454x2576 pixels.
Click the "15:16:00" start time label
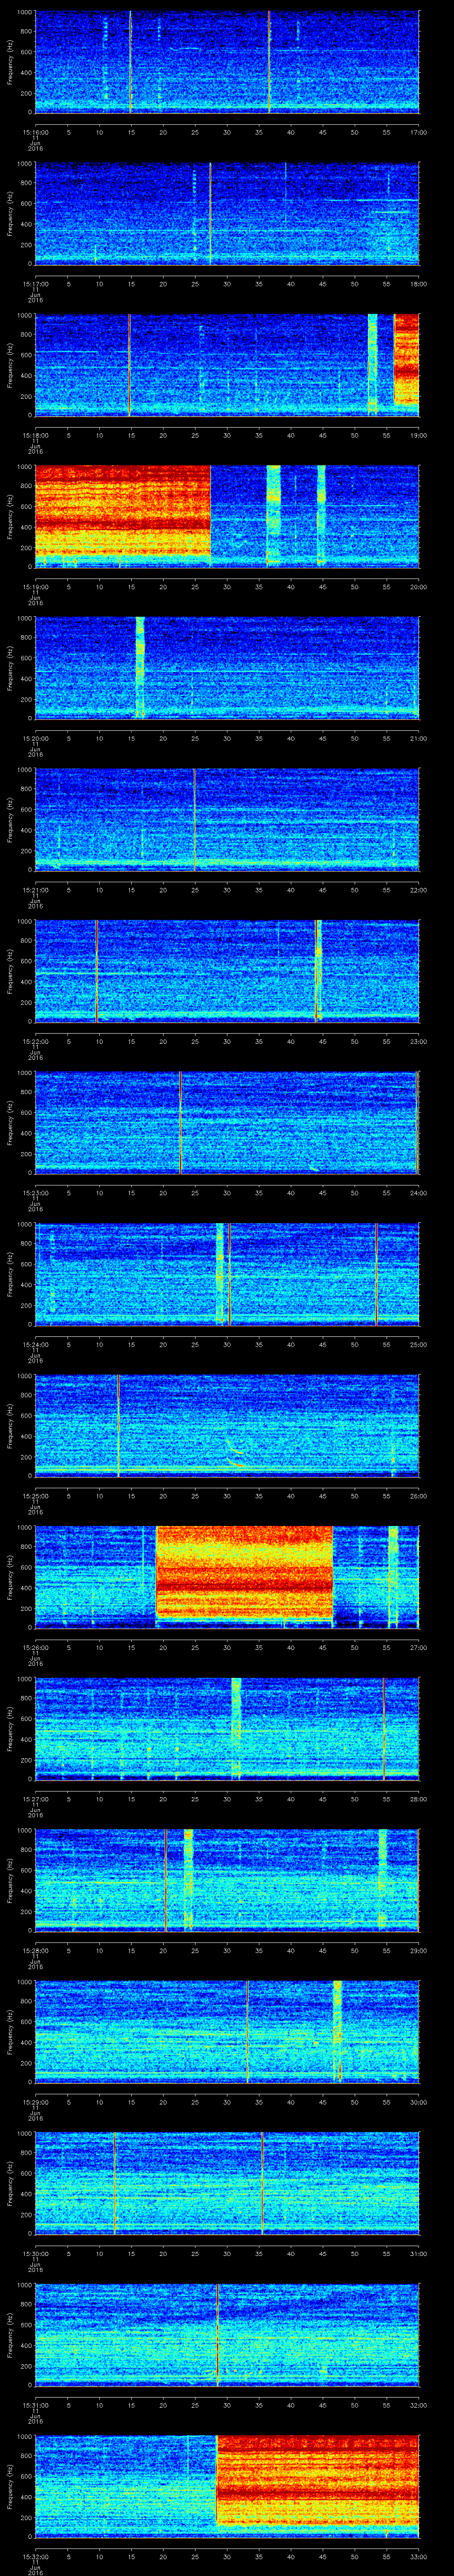click(35, 132)
